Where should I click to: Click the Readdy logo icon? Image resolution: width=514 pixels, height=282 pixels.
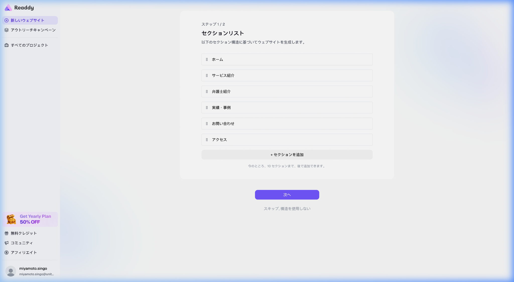pyautogui.click(x=8, y=8)
